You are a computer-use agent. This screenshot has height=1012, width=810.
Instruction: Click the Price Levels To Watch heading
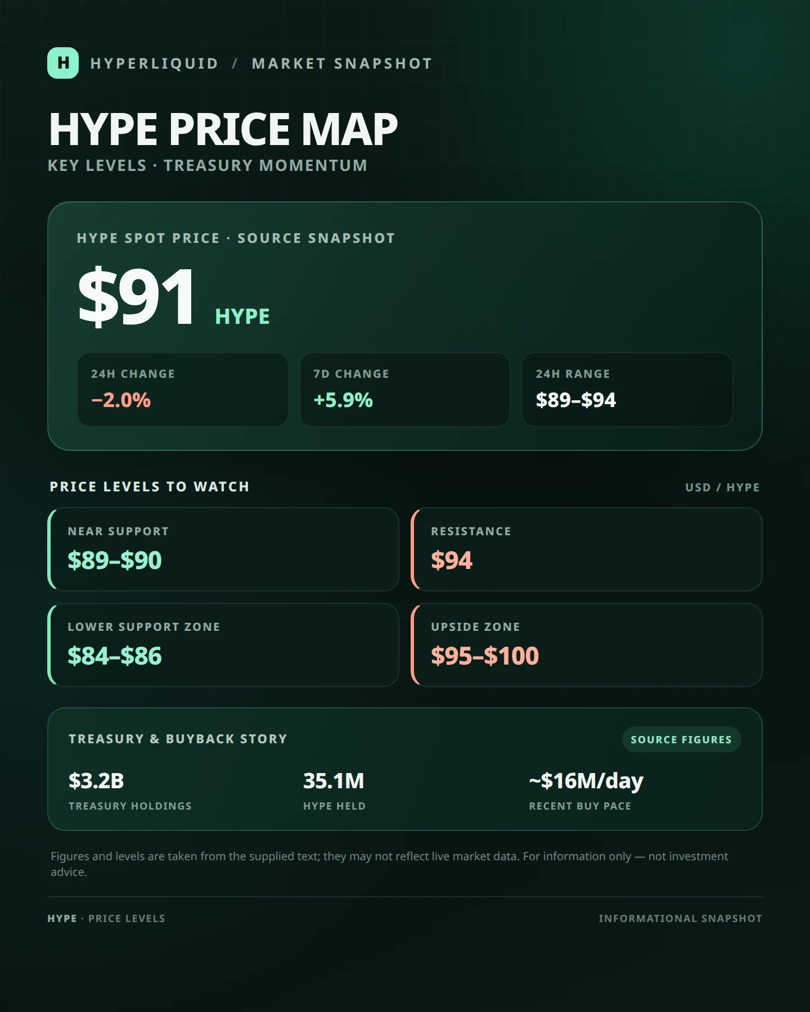click(x=150, y=487)
